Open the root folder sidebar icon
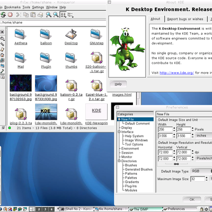 tap(2, 66)
